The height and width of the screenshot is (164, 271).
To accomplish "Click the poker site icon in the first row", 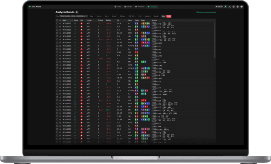I will [x=82, y=23].
